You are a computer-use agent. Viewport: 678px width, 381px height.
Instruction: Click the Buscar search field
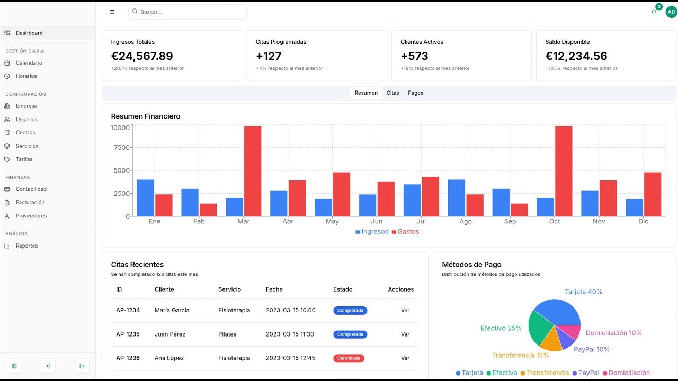[x=188, y=12]
